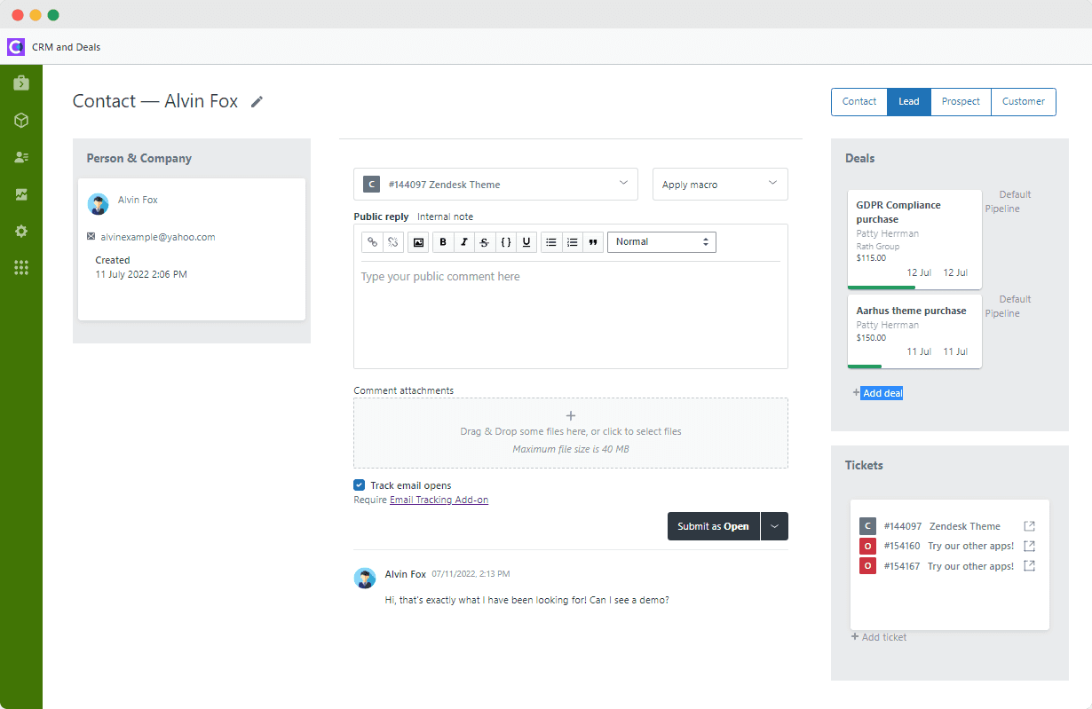1092x709 pixels.
Task: Change the Normal paragraph style selector
Action: (x=661, y=241)
